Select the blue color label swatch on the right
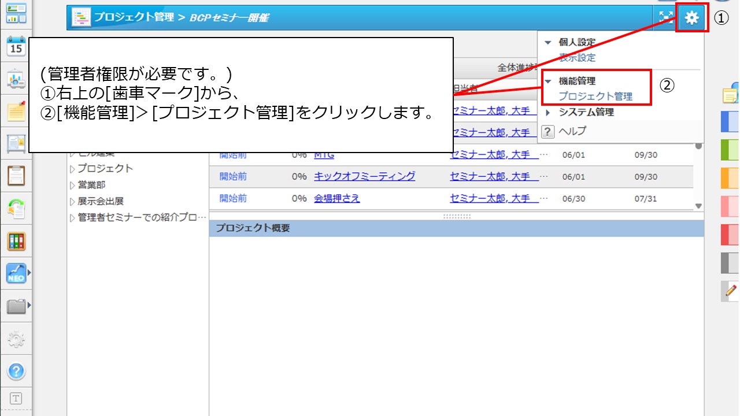Image resolution: width=740 pixels, height=416 pixels. click(730, 122)
